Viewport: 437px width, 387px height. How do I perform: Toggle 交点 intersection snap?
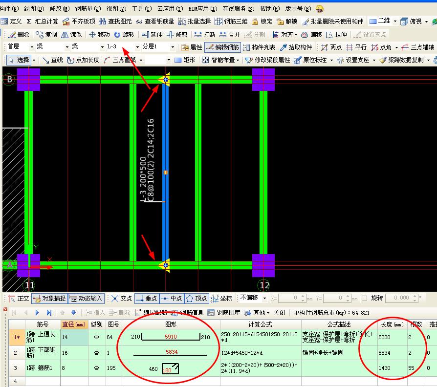tap(122, 299)
